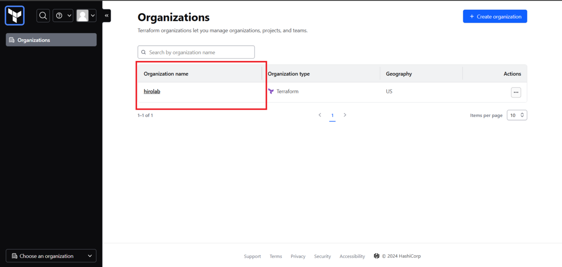The height and width of the screenshot is (267, 562).
Task: Go to the next page arrow
Action: coord(345,115)
